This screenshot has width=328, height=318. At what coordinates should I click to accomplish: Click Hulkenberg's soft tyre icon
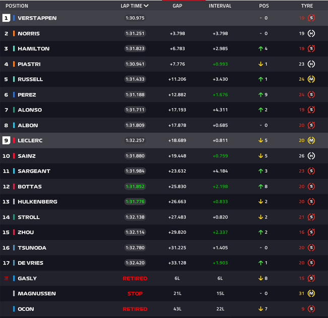(311, 202)
